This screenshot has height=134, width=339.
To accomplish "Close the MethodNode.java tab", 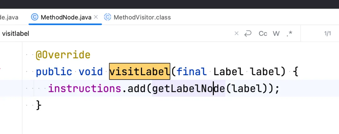I will 96,17.
